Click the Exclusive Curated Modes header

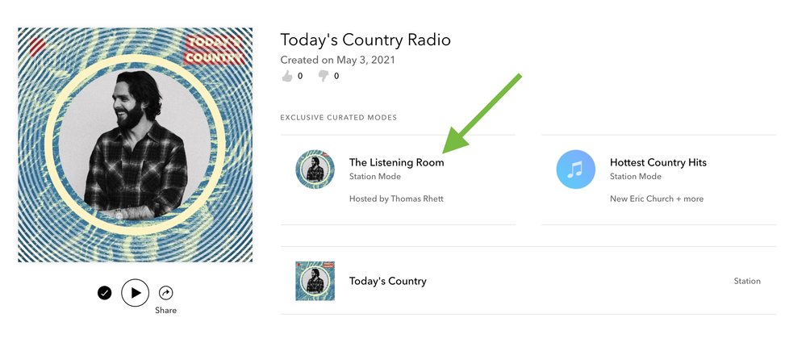coord(338,118)
